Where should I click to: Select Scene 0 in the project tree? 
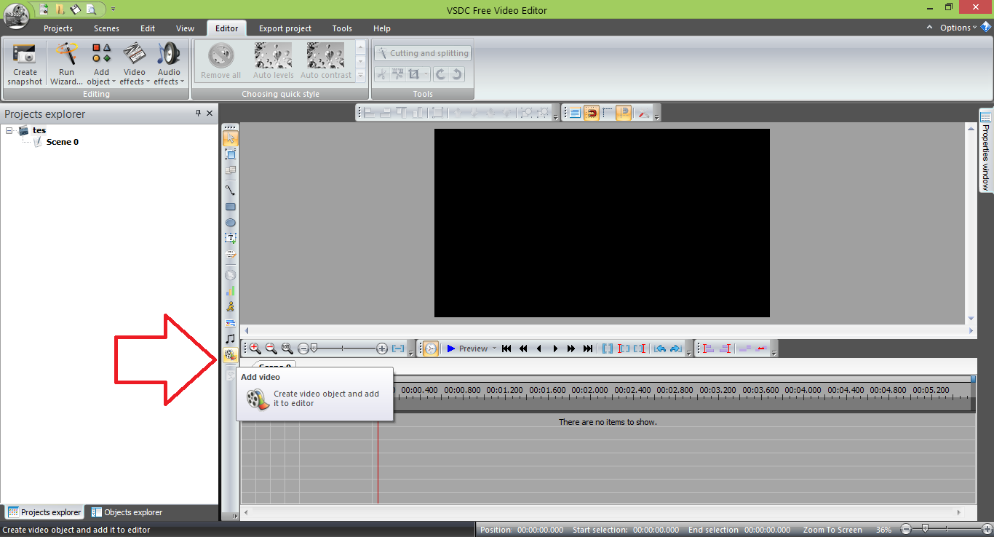(x=63, y=142)
